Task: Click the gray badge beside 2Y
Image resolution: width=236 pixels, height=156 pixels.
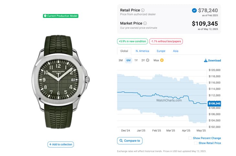Action: pyautogui.click(x=148, y=60)
